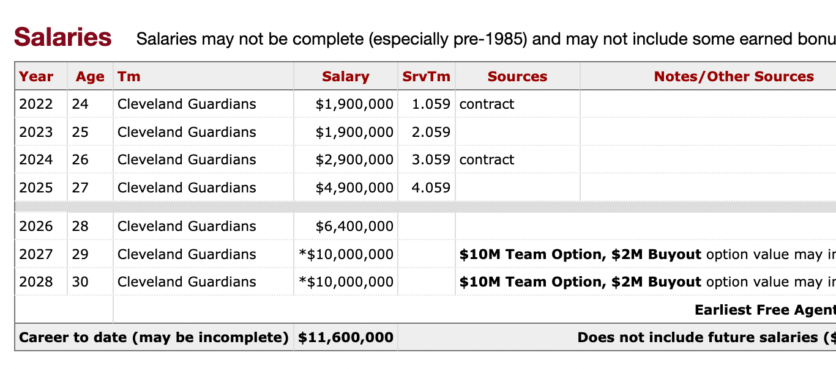Select the $4,900,000 salary for 2025
836x369 pixels.
[x=354, y=188]
